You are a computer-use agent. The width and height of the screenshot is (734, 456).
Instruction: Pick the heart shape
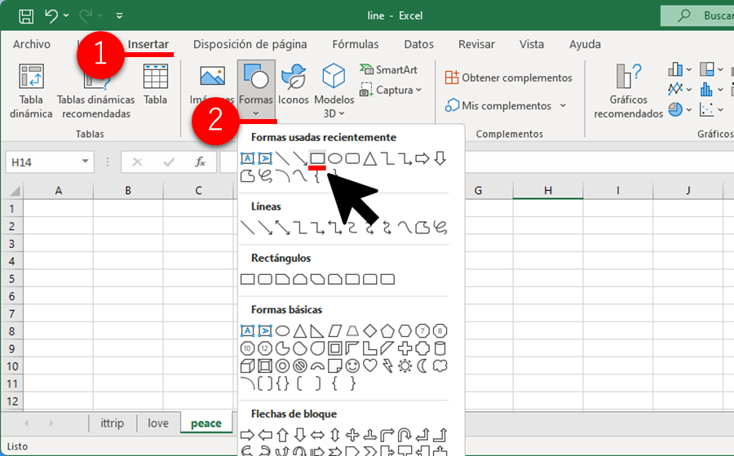point(369,365)
